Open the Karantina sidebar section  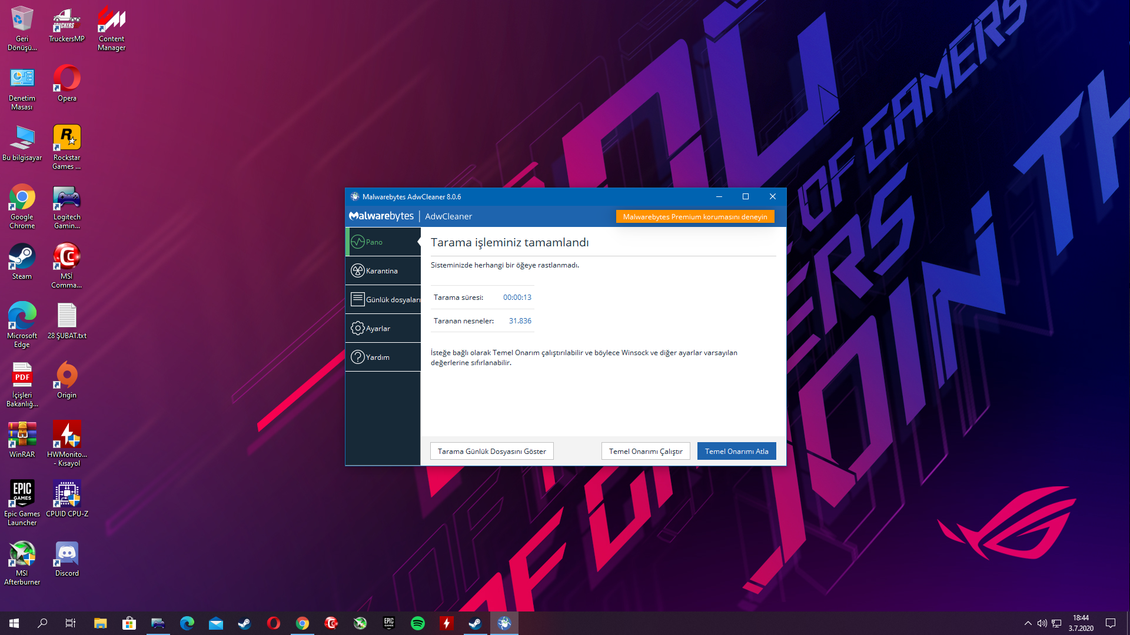[x=383, y=270]
